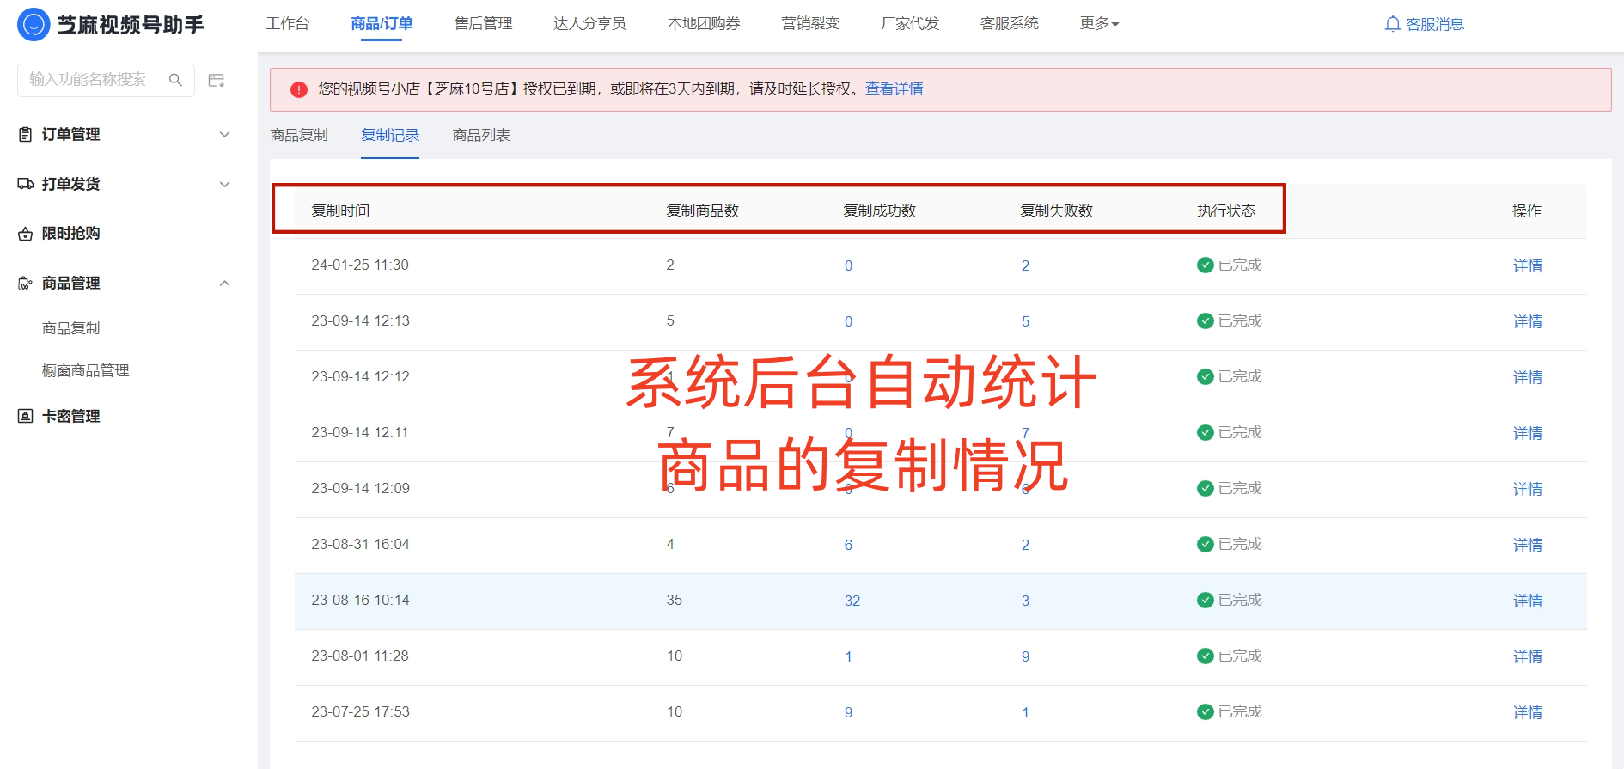
Task: Click the 订单管理 clipboard icon
Action: tap(26, 135)
